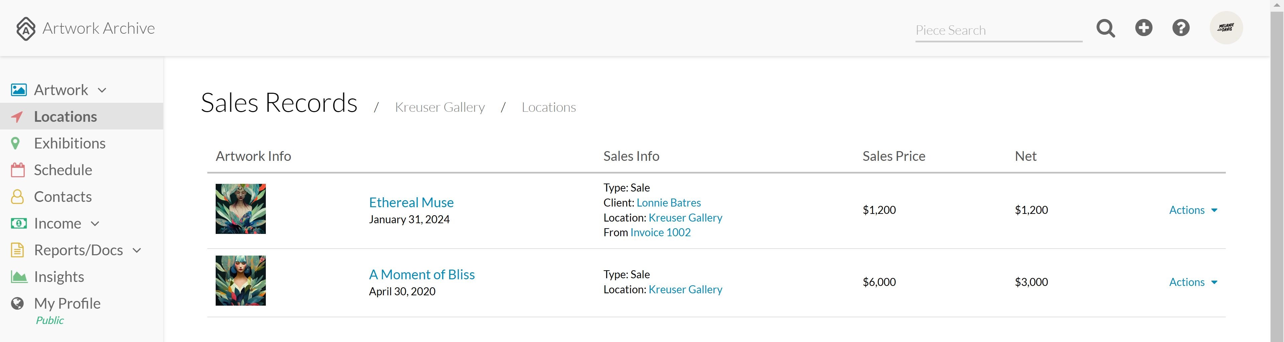Click the plus add-new icon
1284x342 pixels.
coord(1144,28)
